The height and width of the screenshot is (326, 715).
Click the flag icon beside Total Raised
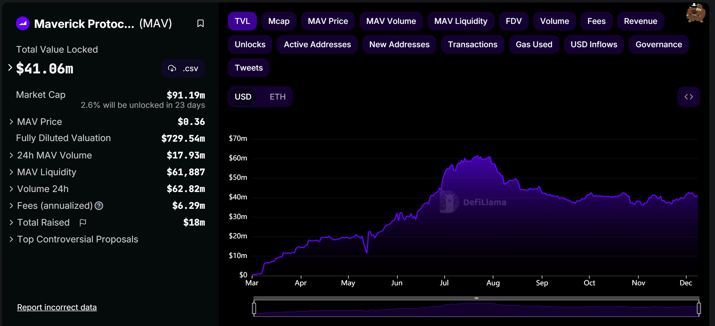[83, 222]
